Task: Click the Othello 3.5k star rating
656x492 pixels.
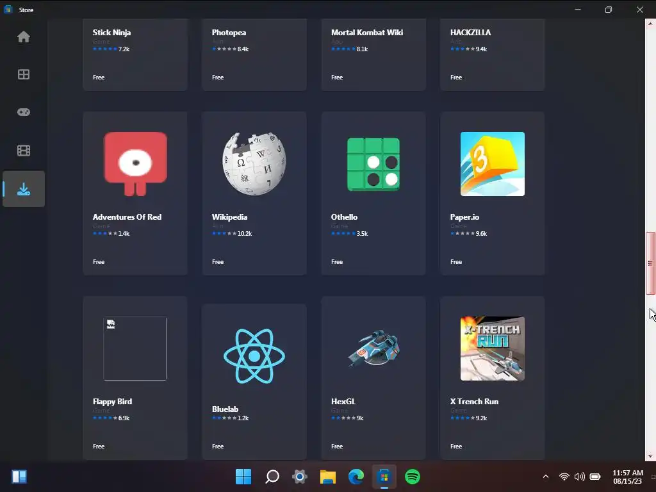Action: tap(349, 233)
